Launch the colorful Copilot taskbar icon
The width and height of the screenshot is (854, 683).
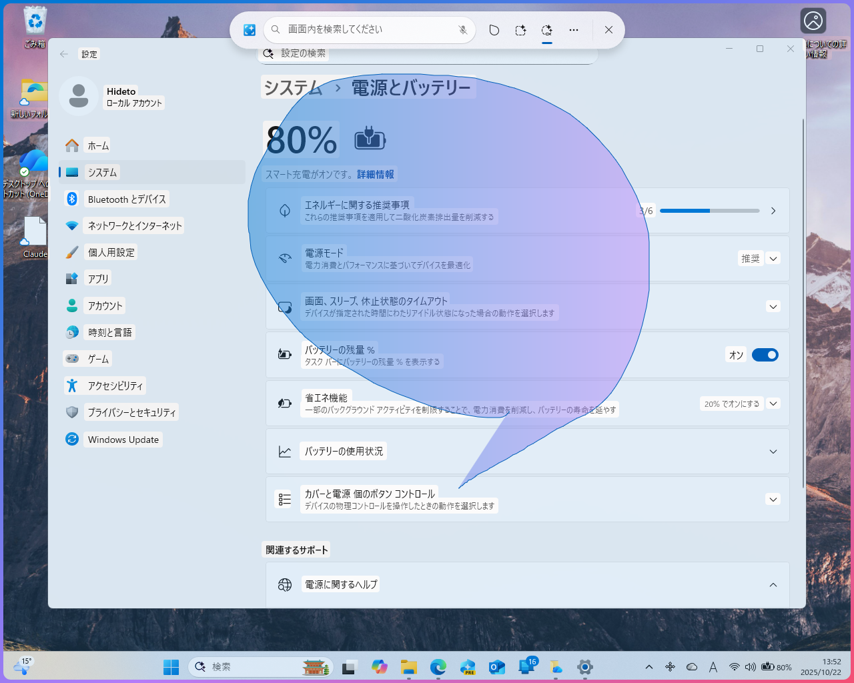pyautogui.click(x=380, y=667)
